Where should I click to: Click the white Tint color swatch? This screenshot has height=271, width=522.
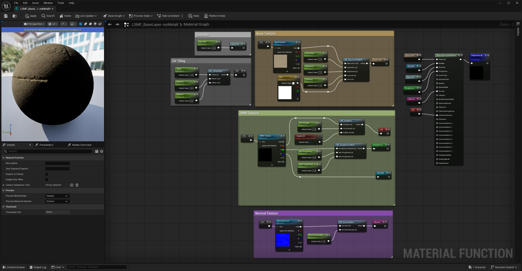pyautogui.click(x=285, y=93)
